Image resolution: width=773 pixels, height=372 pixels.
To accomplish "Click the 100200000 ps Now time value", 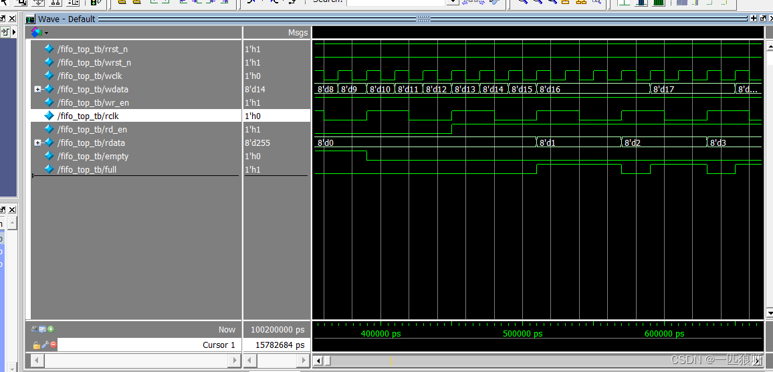I will [x=278, y=329].
